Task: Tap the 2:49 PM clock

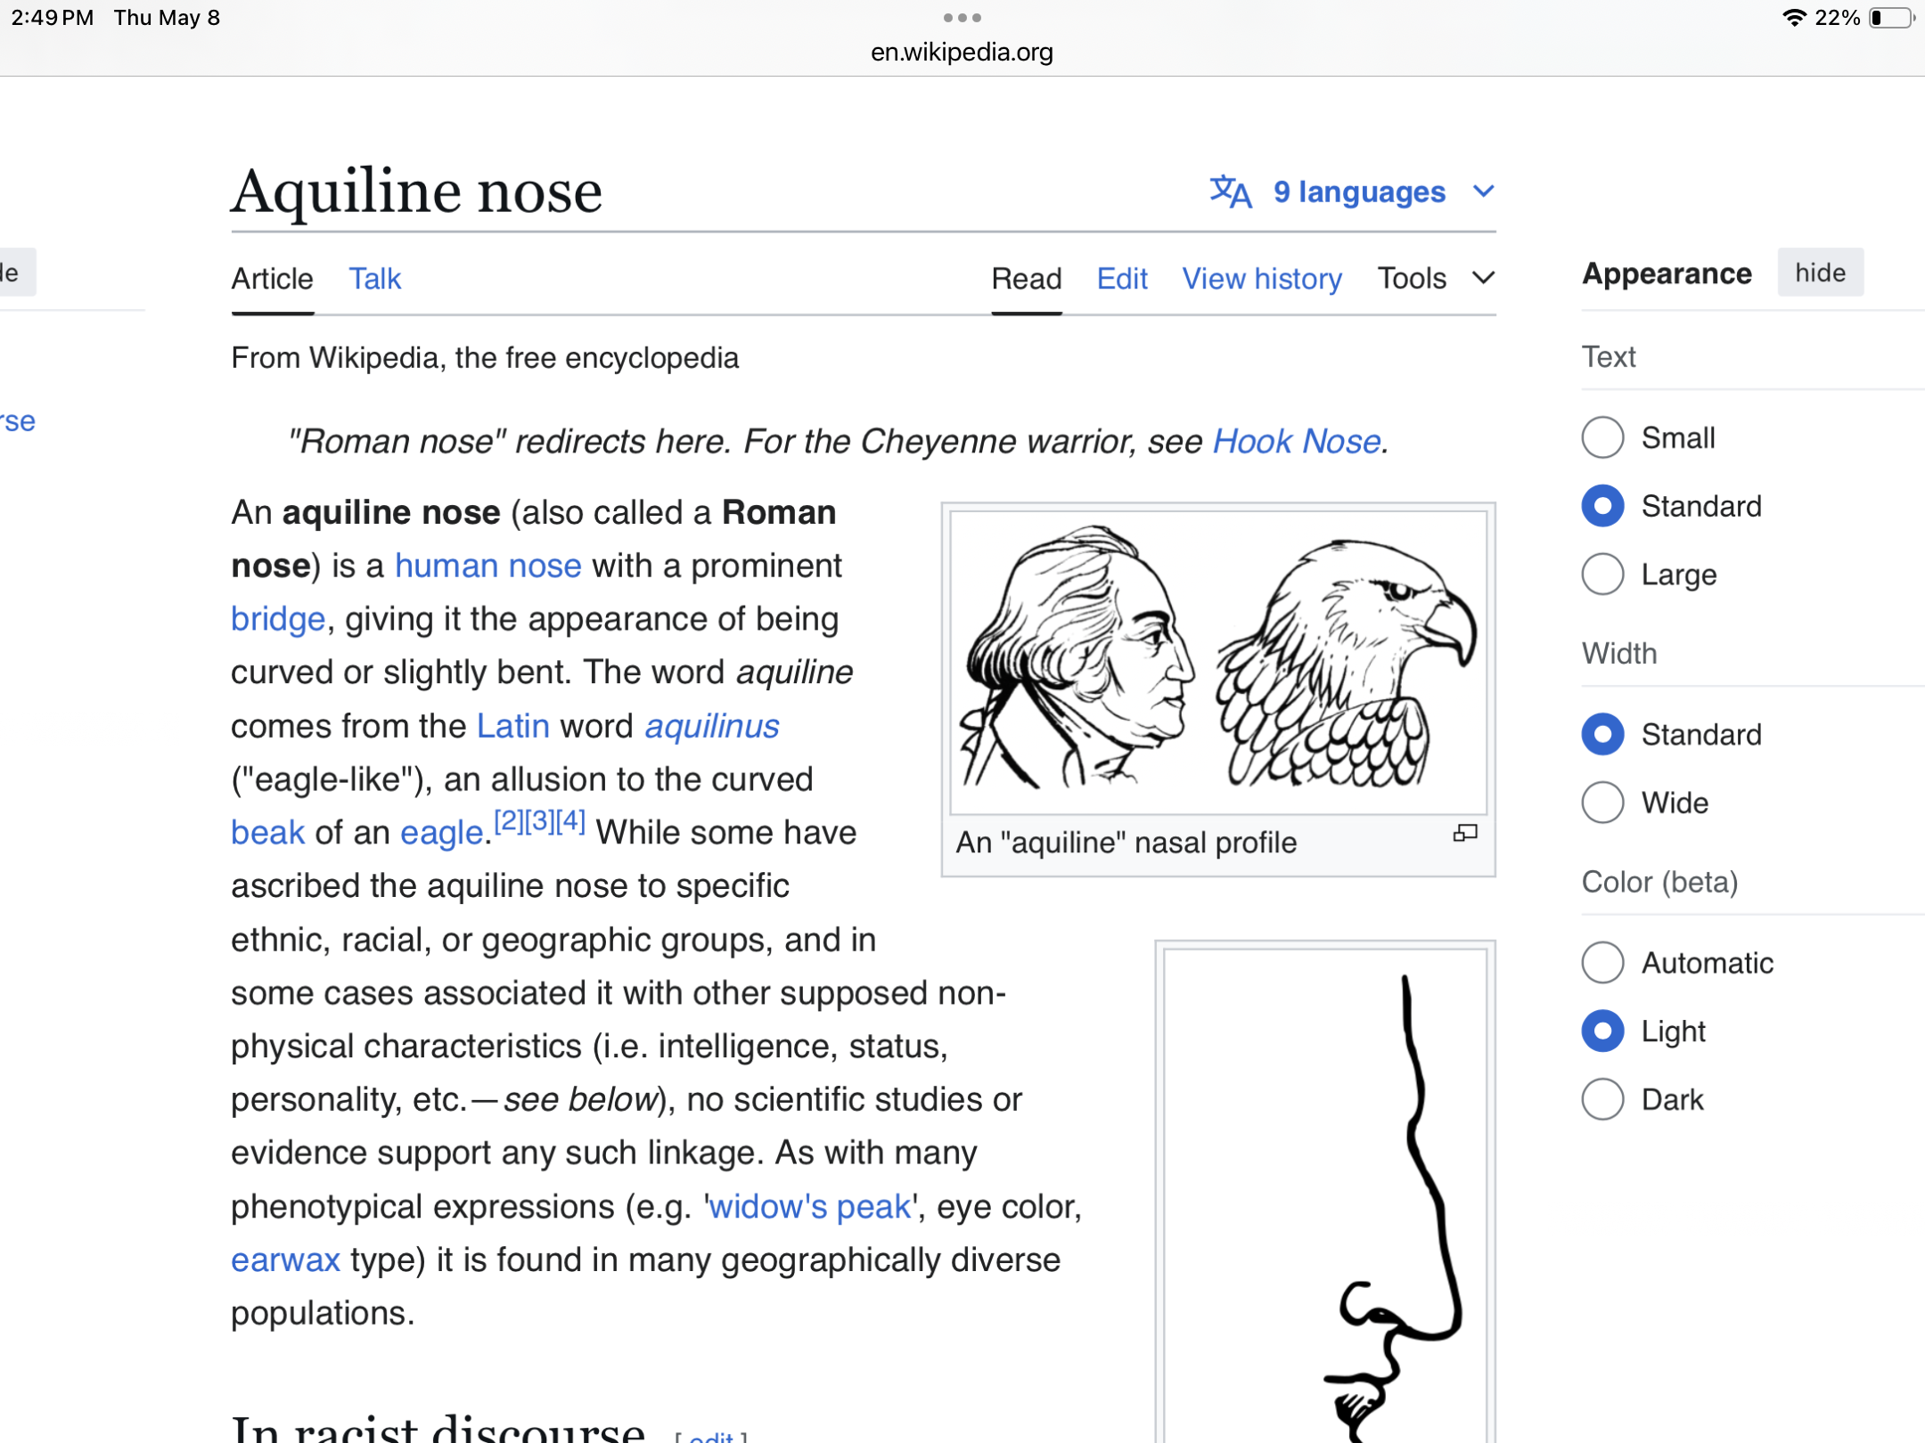Action: pos(53,18)
